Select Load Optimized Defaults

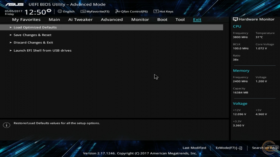click(x=112, y=27)
